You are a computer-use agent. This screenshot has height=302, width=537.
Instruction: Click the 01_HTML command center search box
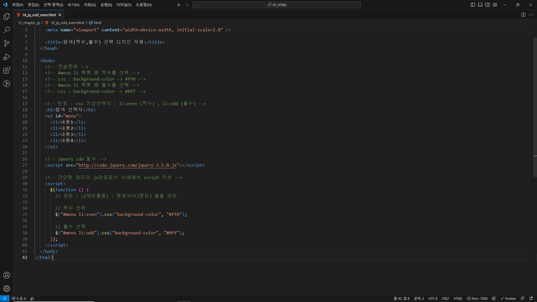(x=276, y=5)
